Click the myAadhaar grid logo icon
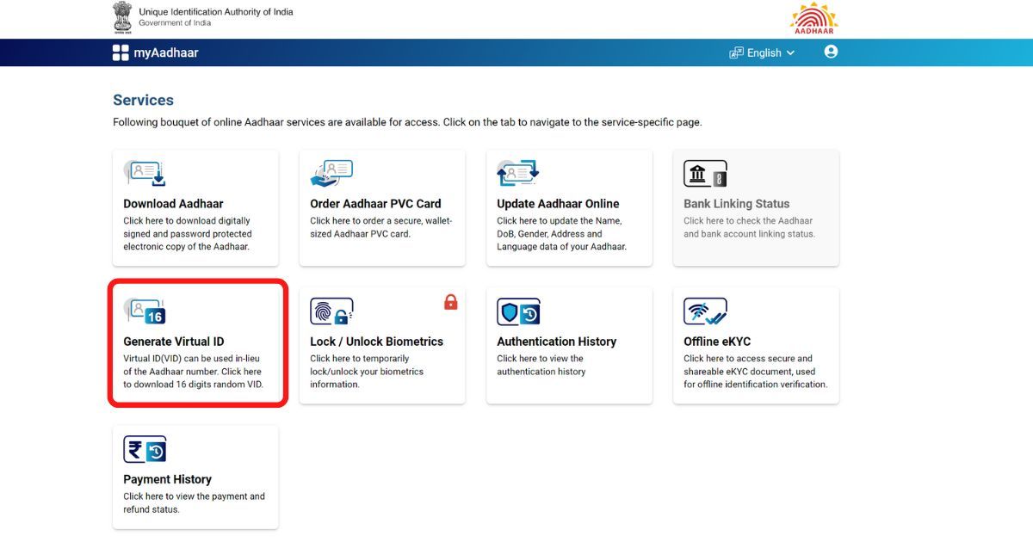 [x=121, y=52]
